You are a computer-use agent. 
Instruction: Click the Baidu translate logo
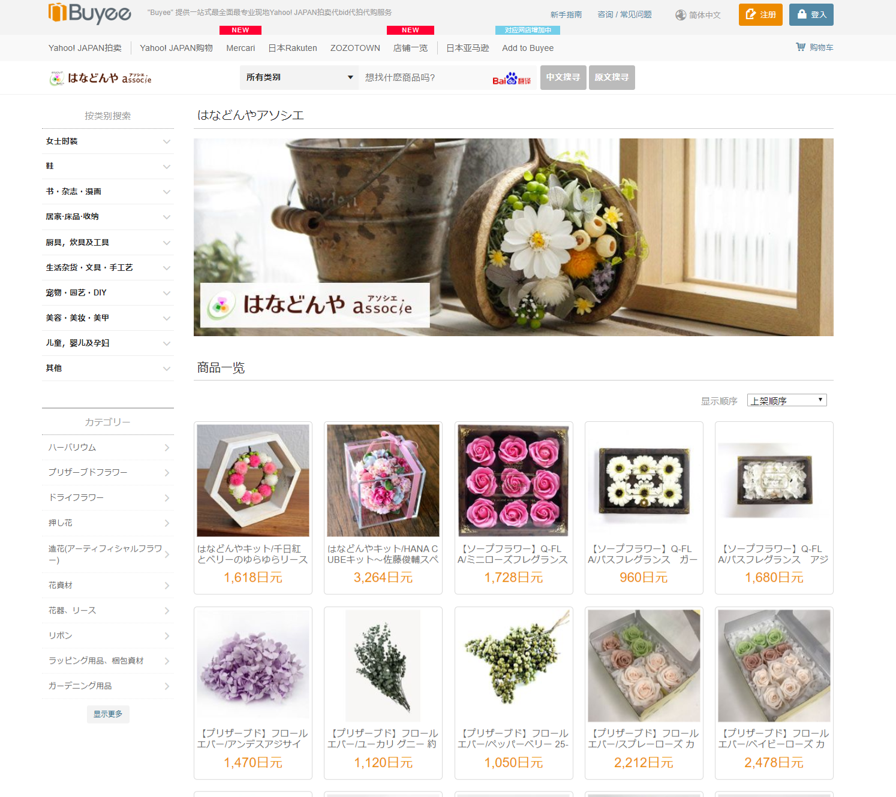point(512,79)
